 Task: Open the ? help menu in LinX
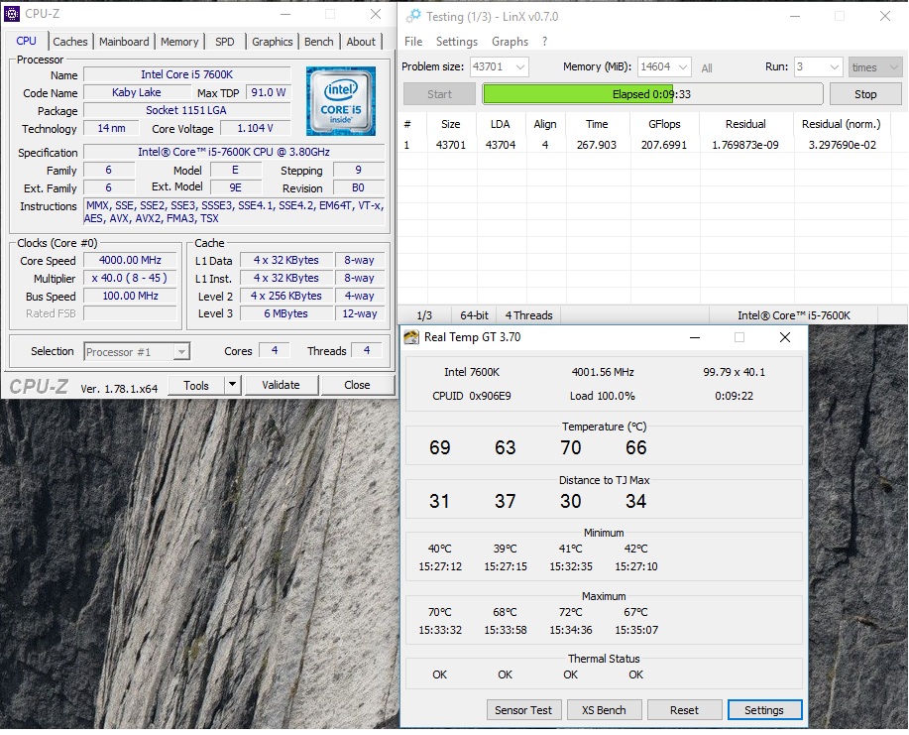click(545, 42)
